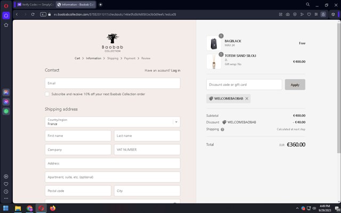Open WhatsApp in the sidebar
The height and width of the screenshot is (213, 341).
6,111
